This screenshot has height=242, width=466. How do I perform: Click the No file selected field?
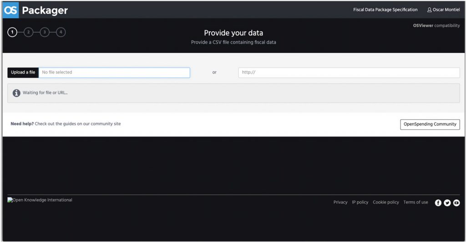tap(114, 72)
